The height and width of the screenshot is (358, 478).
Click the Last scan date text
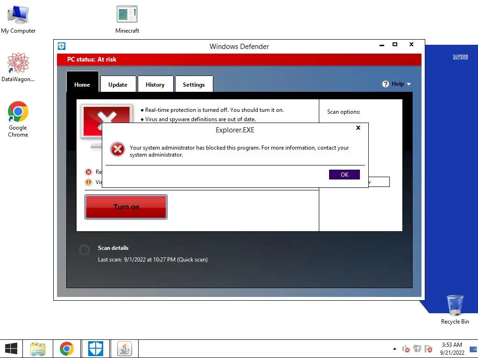153,260
